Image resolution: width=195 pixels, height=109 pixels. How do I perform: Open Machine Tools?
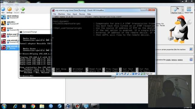176,10
